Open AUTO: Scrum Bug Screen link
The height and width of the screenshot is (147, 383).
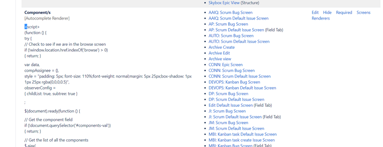click(x=231, y=36)
